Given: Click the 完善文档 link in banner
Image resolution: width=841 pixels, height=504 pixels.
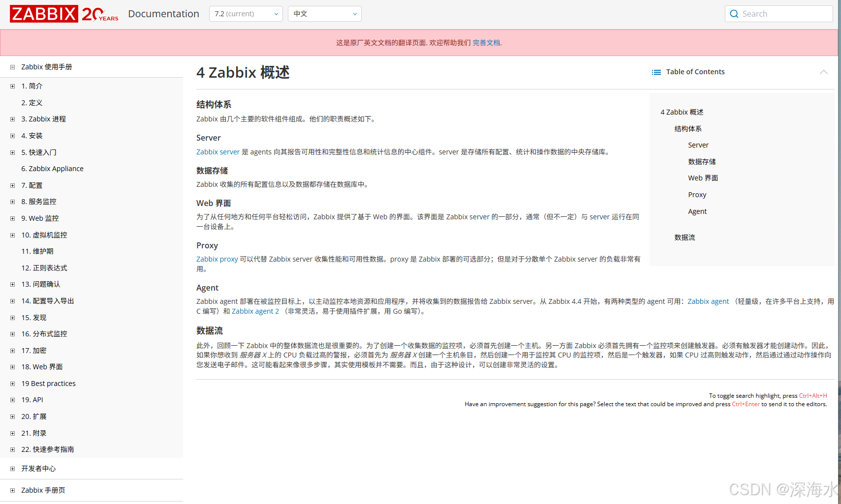Looking at the screenshot, I should click(x=486, y=43).
